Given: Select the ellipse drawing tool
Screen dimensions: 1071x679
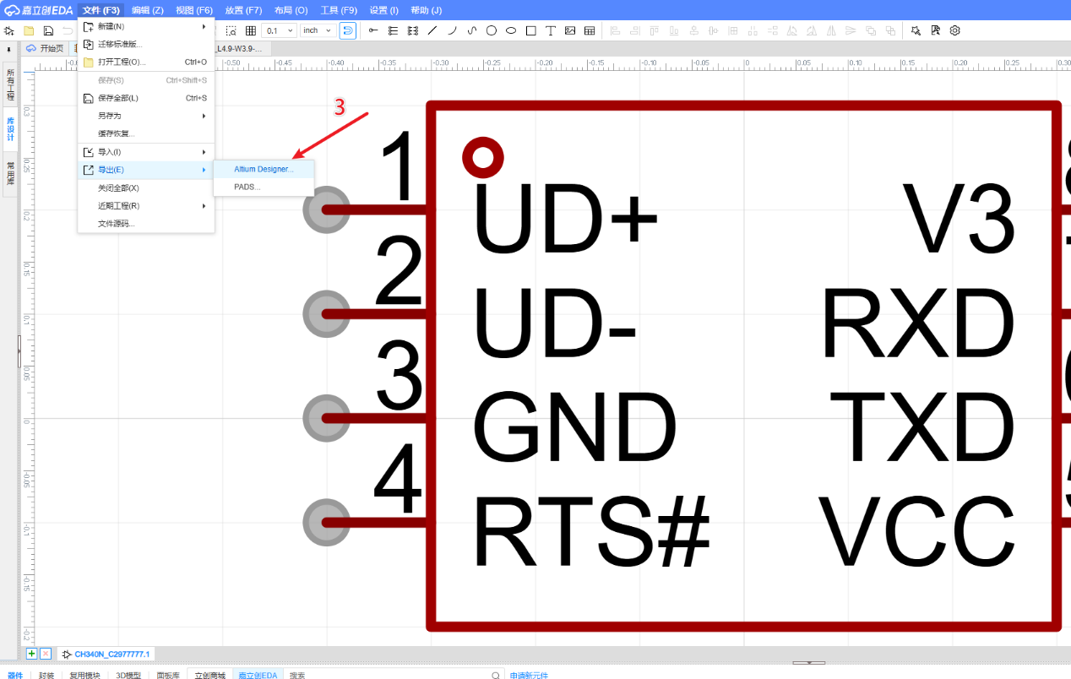Looking at the screenshot, I should [x=511, y=30].
